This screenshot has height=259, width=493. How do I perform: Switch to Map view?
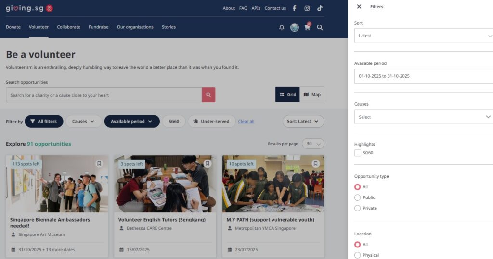coord(312,95)
